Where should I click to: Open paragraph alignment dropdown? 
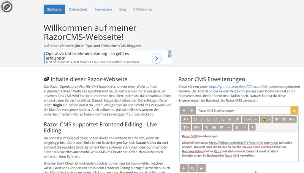coord(292,119)
